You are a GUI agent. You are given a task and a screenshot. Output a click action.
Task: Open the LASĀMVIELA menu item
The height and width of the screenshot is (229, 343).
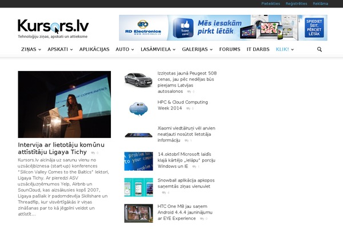pos(155,49)
